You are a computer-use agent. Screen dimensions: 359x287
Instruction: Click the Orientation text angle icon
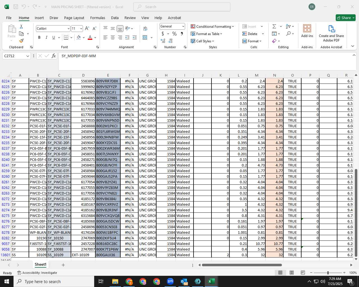(x=128, y=28)
